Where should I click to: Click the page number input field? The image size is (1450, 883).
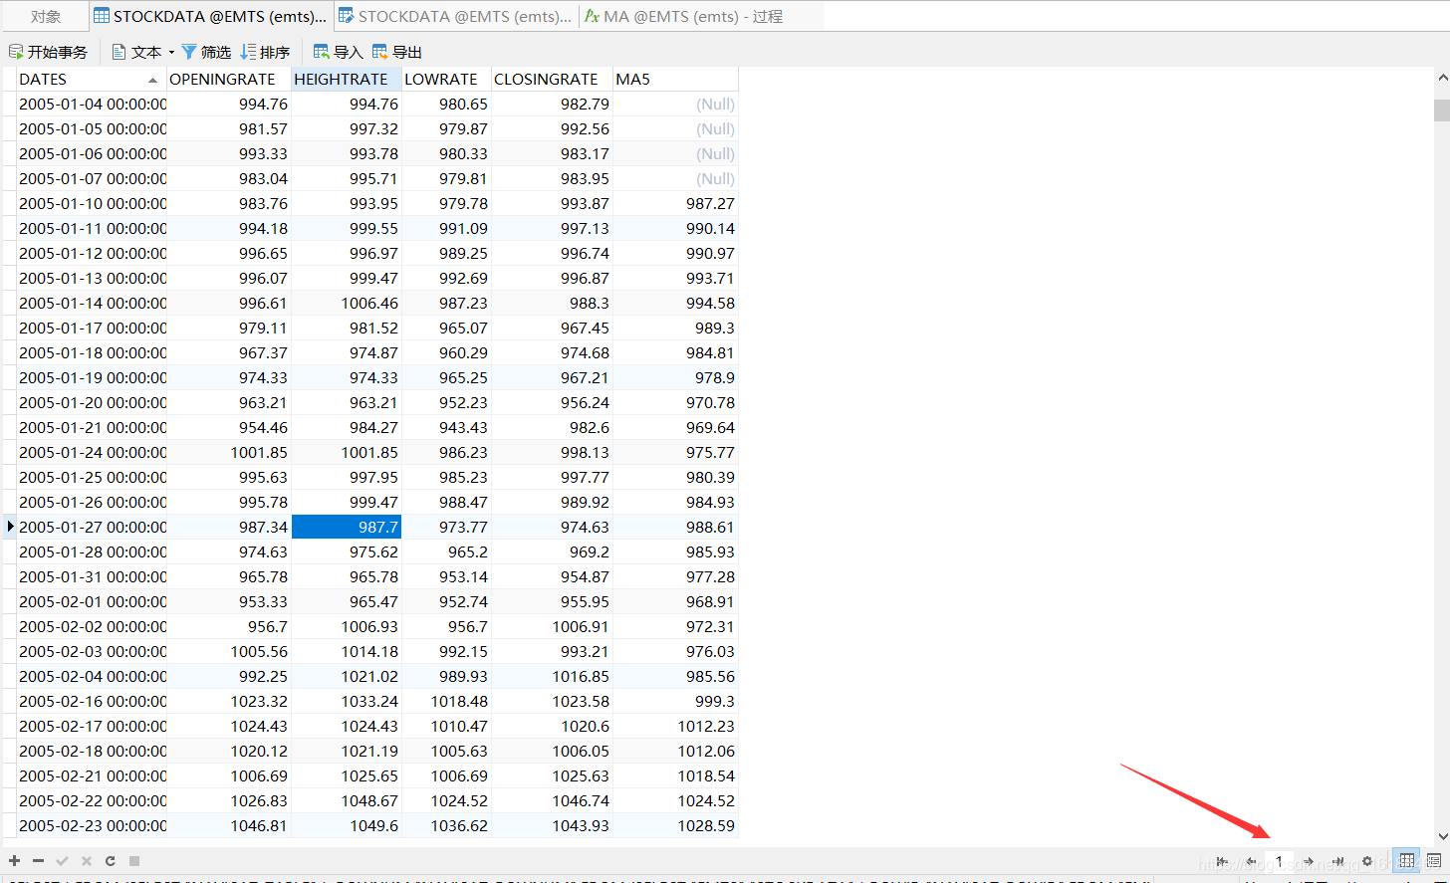click(1280, 861)
